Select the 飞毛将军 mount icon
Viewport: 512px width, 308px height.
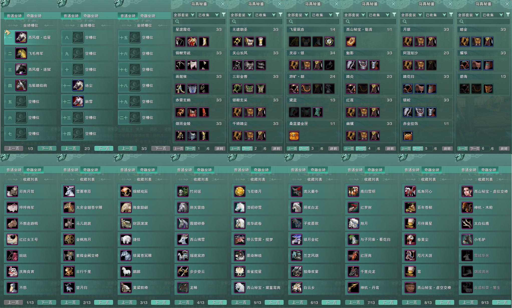(x=21, y=53)
